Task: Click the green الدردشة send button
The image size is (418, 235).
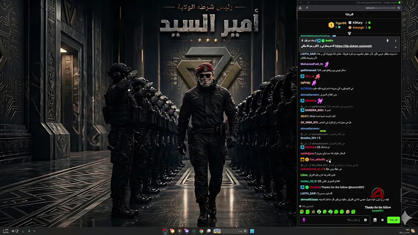Action: [394, 220]
